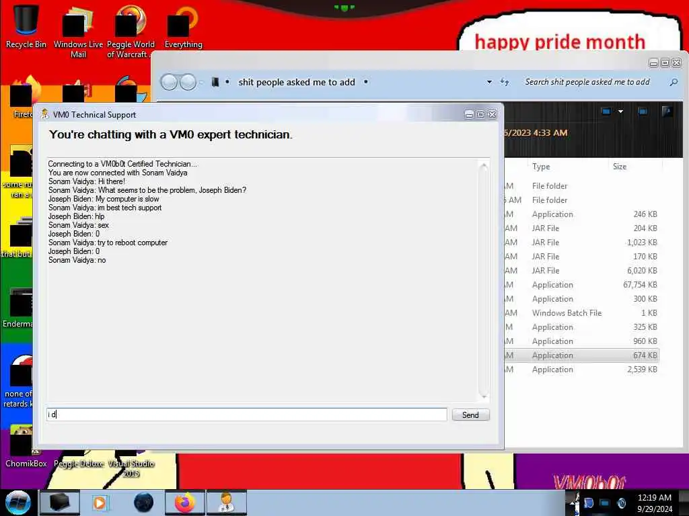
Task: Switch to Firefox in the taskbar
Action: pyautogui.click(x=184, y=503)
